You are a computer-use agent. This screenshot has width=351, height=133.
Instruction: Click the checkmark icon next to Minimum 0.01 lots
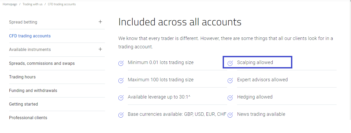click(121, 63)
